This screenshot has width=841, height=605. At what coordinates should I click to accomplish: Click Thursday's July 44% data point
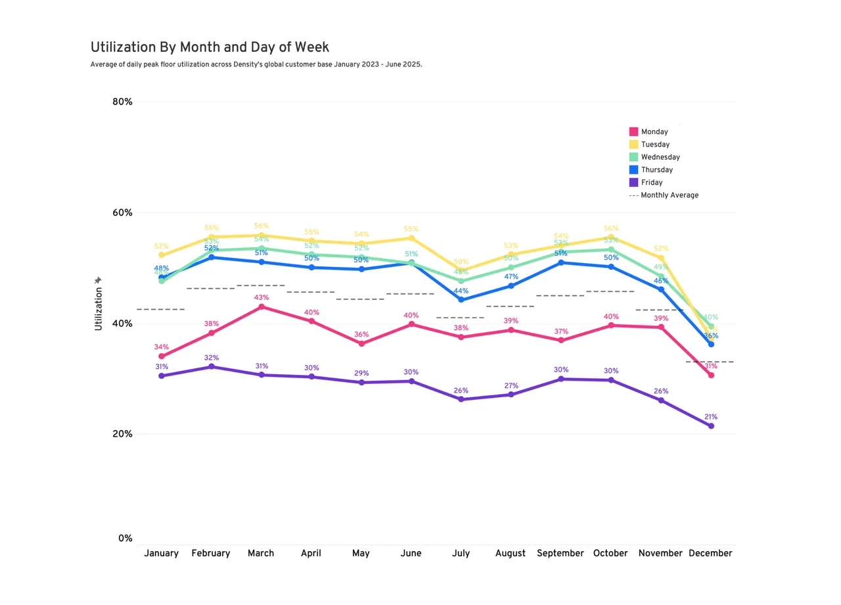(461, 300)
